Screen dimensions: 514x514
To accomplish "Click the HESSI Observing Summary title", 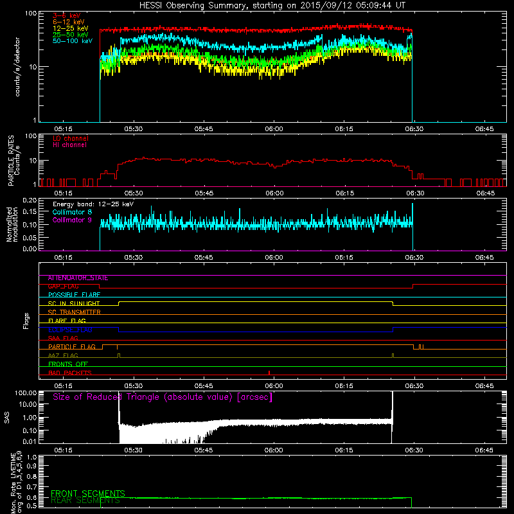I will [272, 6].
